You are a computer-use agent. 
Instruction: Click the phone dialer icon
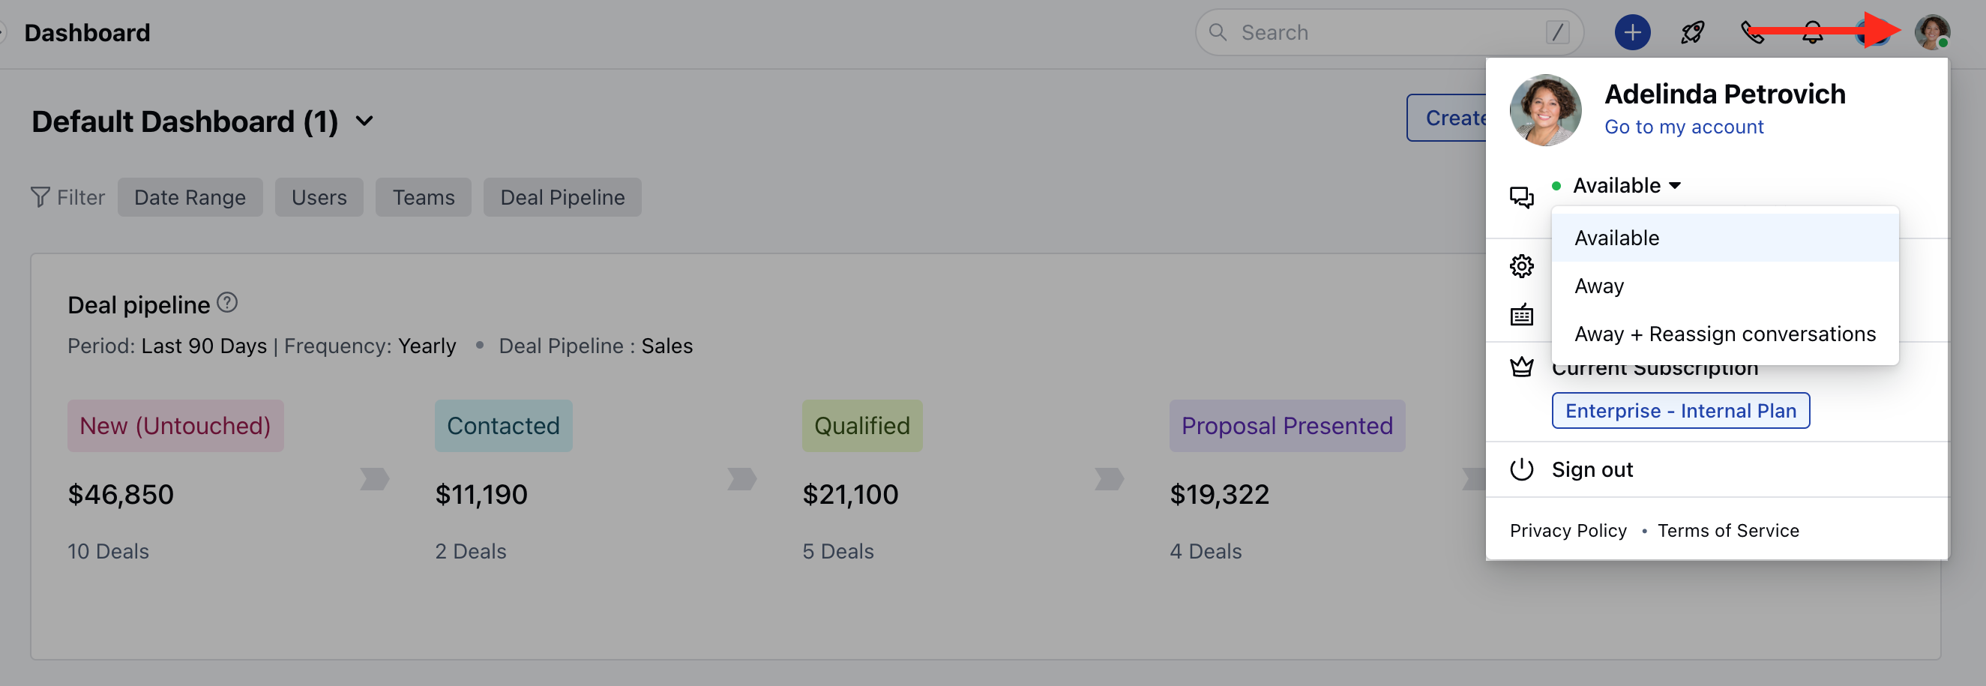(1751, 32)
